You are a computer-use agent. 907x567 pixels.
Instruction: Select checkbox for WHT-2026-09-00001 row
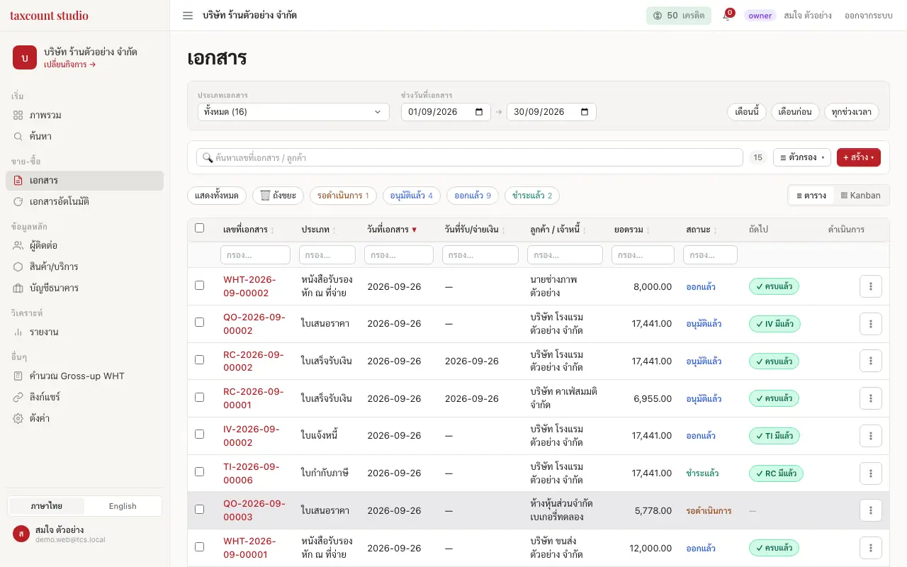point(199,546)
